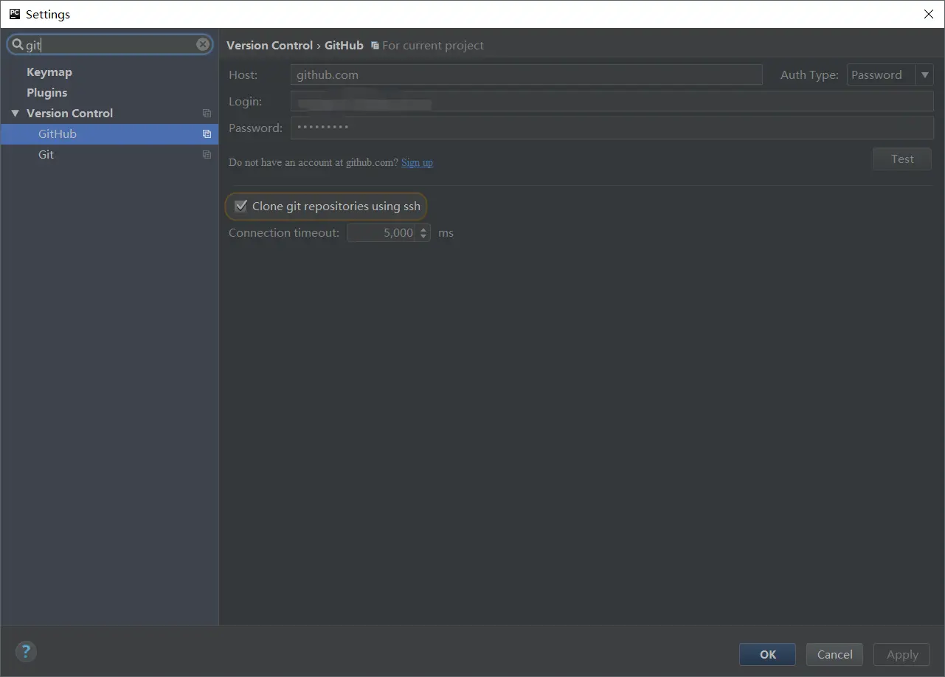
Task: Click the Test connection button
Action: click(x=901, y=159)
